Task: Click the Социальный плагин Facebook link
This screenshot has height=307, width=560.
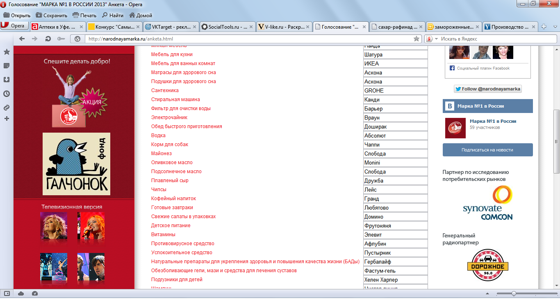Action: 483,68
